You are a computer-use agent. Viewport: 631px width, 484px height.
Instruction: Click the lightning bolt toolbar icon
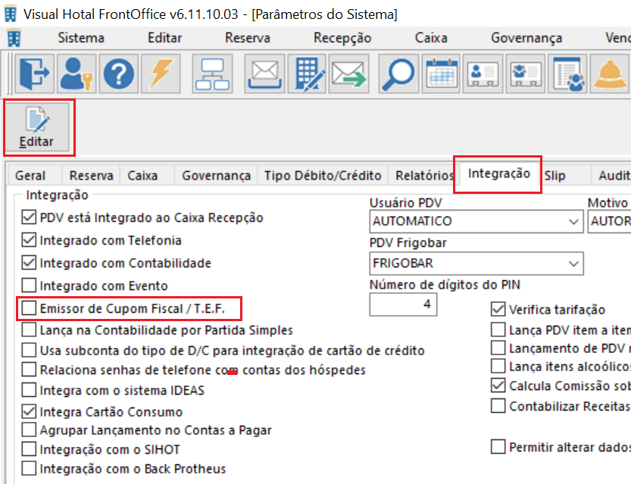(161, 74)
